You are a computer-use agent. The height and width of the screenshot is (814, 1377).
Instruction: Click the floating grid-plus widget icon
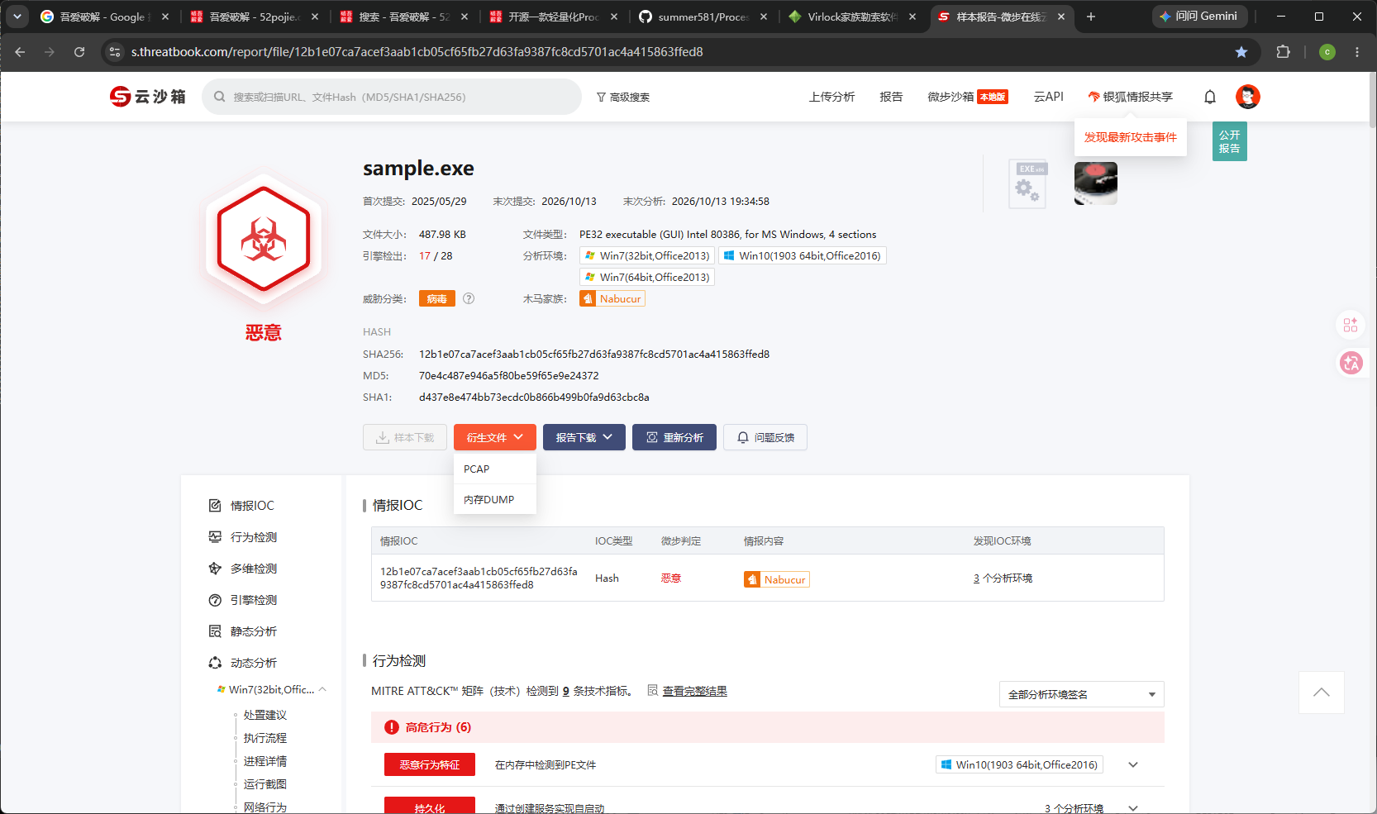click(x=1351, y=325)
